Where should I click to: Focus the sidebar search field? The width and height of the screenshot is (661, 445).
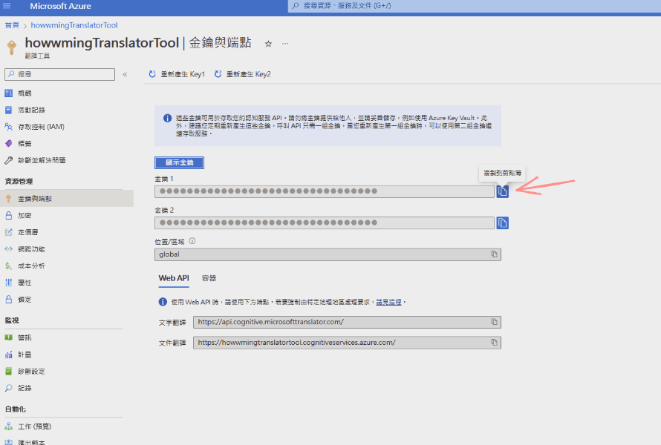pyautogui.click(x=60, y=74)
